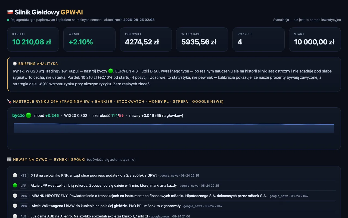Click the green live status dot under the title
Screen dimensions: 348x218
pyautogui.click(x=8, y=20)
